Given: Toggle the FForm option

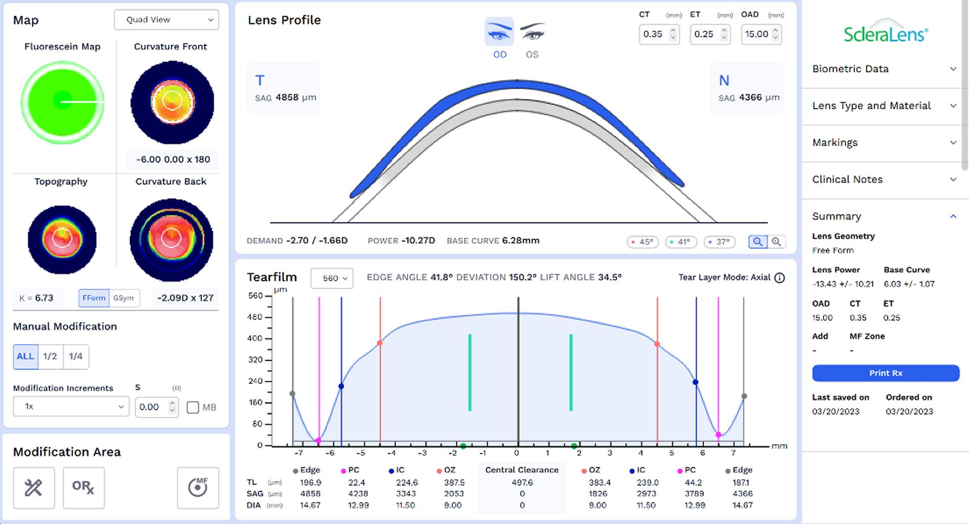Looking at the screenshot, I should [x=94, y=298].
